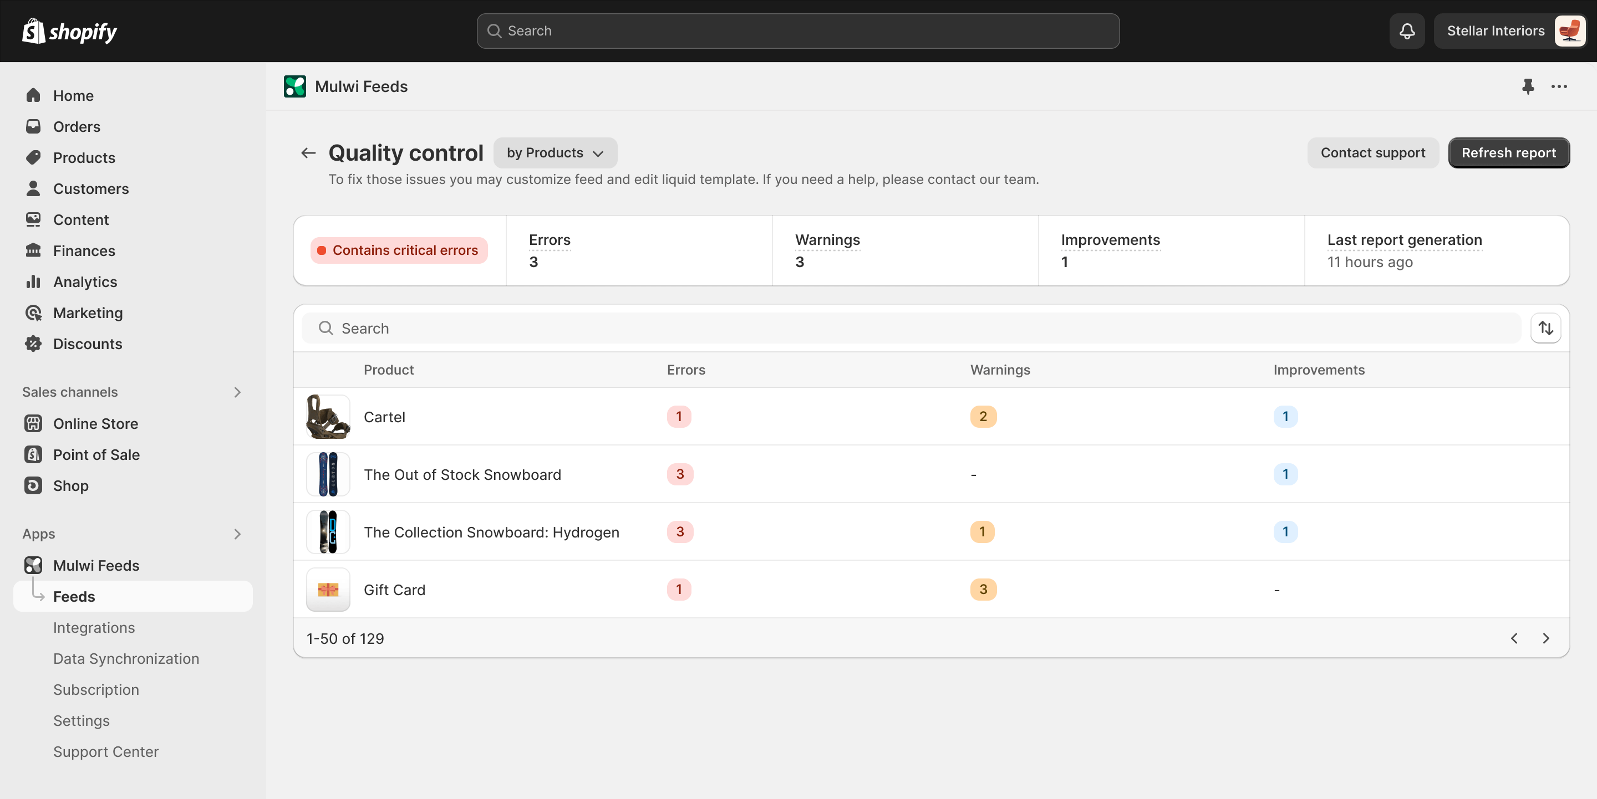Viewport: 1597px width, 799px height.
Task: Expand the Sales channels section
Action: (237, 392)
